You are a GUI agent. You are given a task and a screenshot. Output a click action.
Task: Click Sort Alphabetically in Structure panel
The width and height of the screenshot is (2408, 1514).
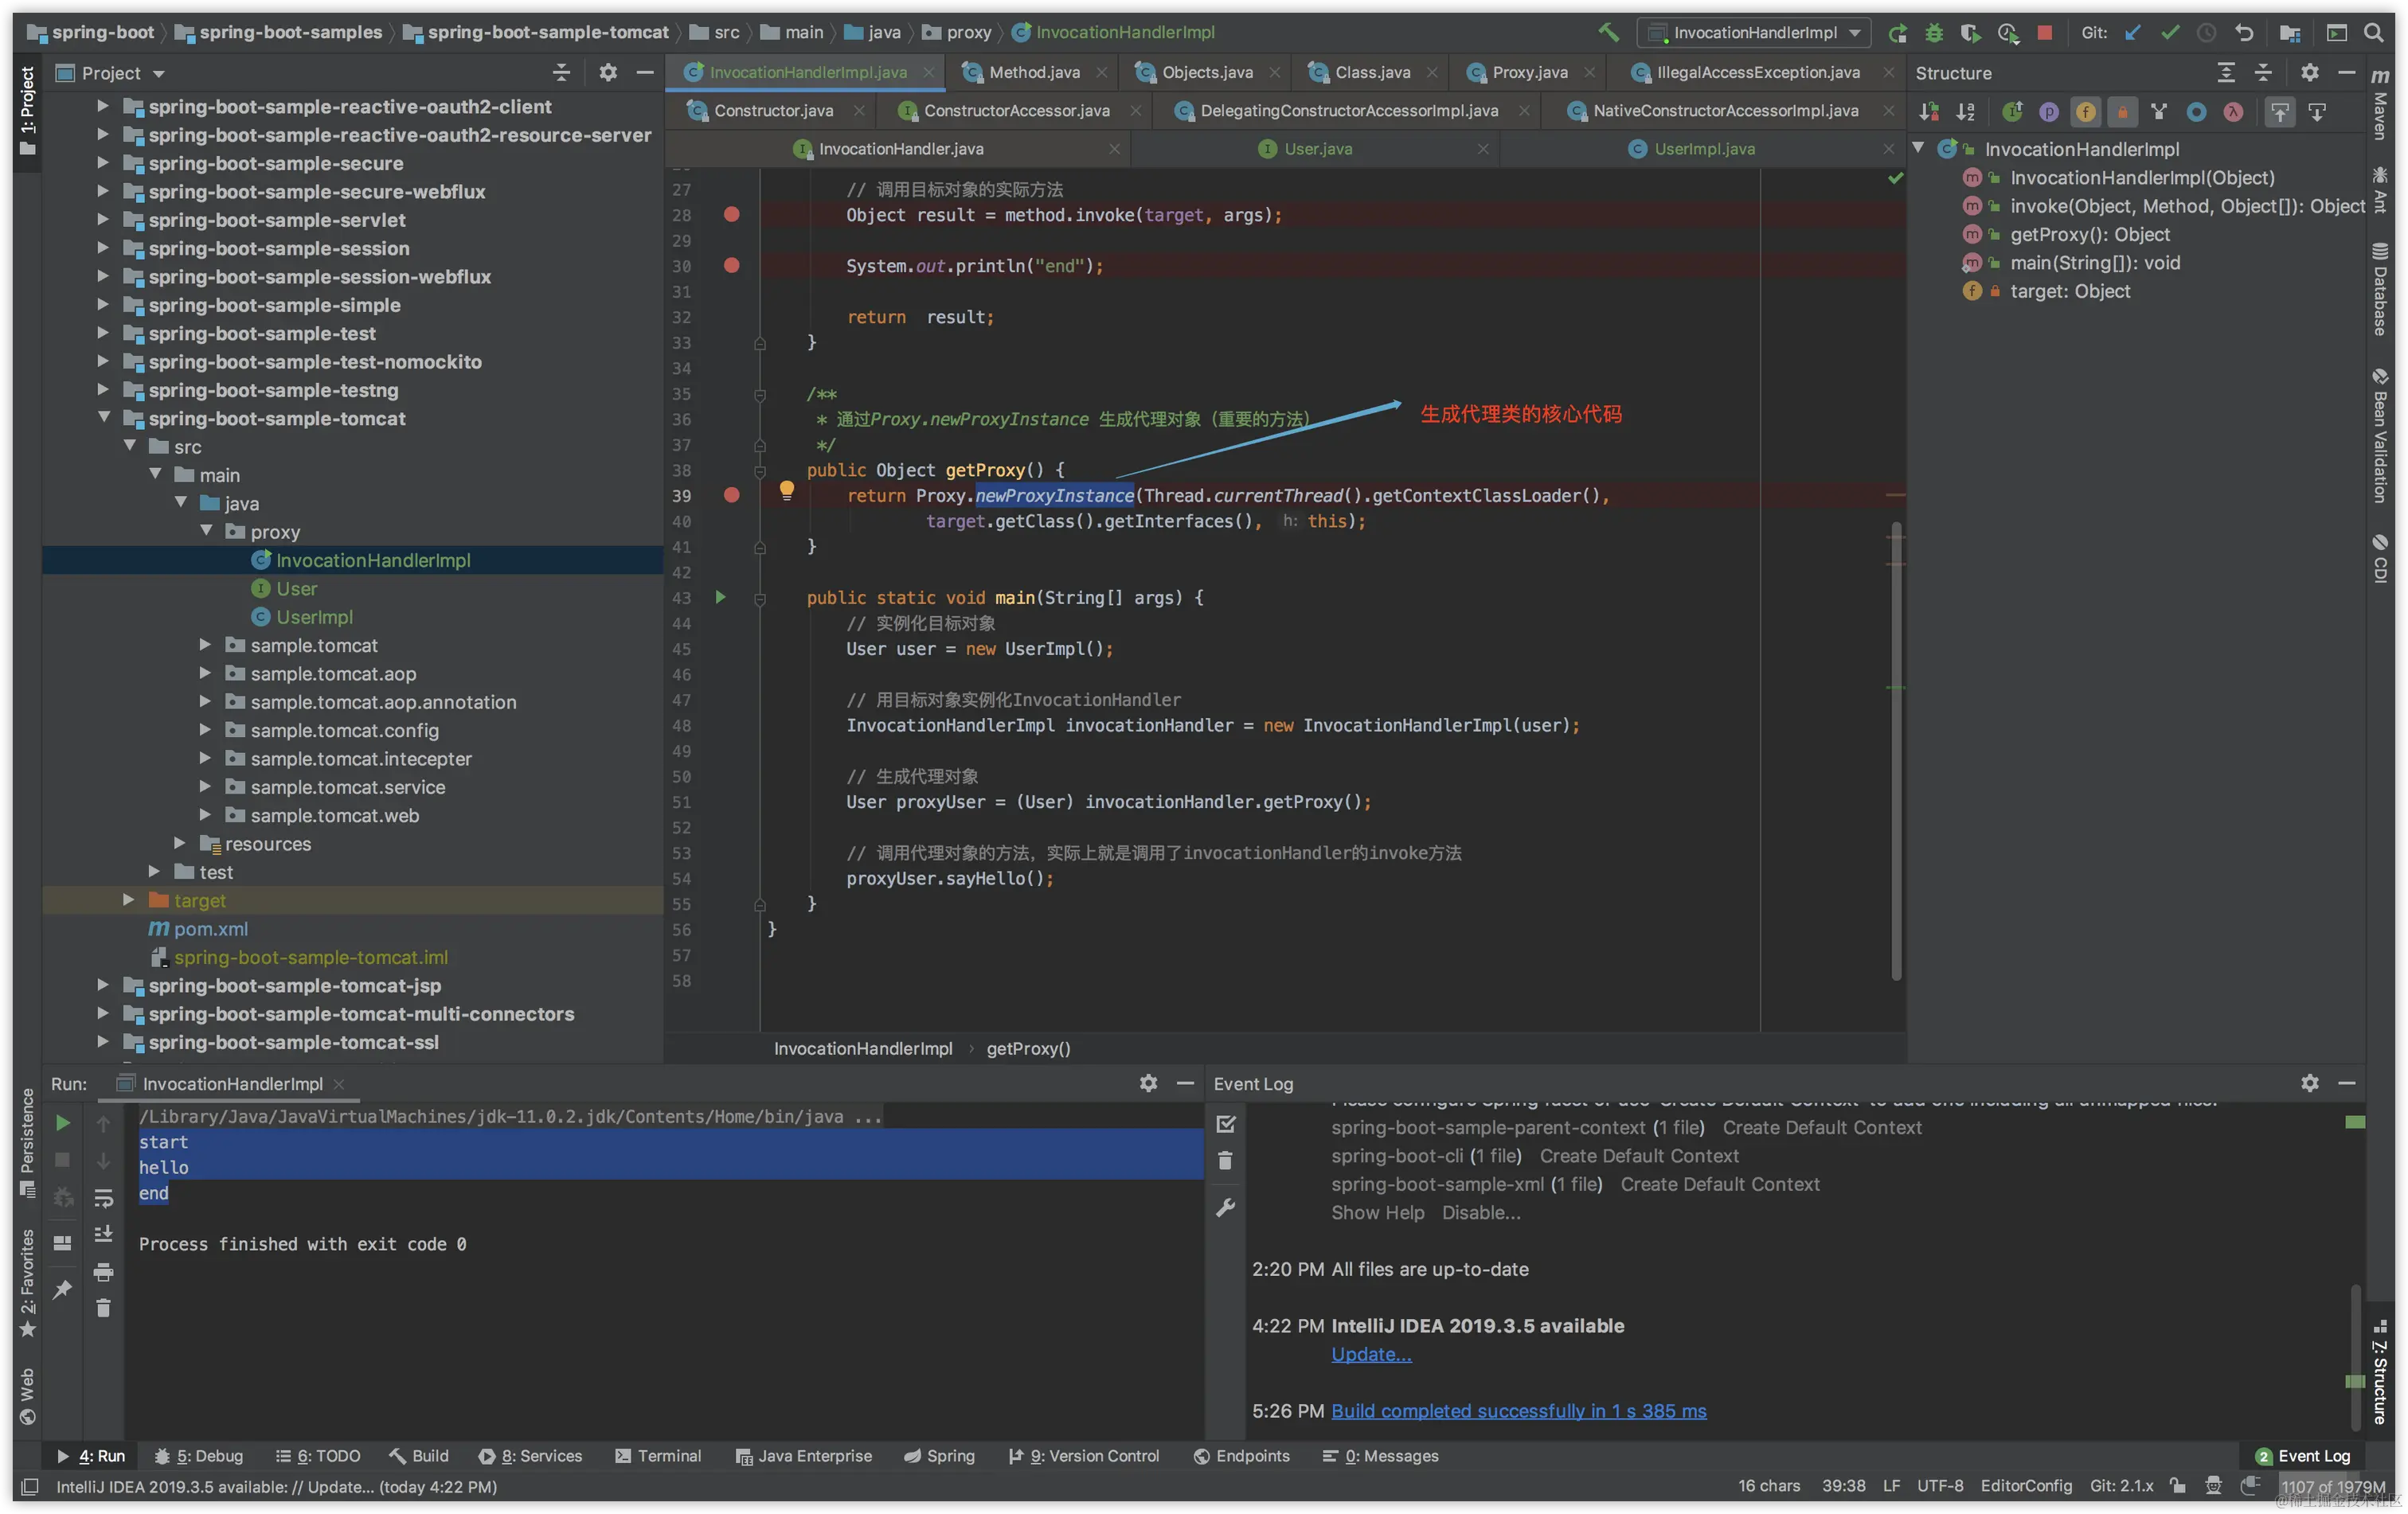click(1966, 112)
